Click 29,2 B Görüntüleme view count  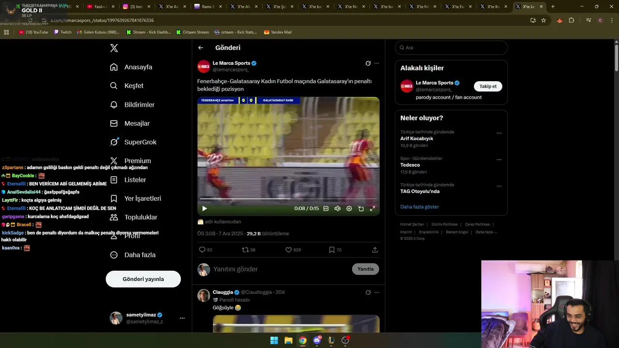tap(268, 233)
